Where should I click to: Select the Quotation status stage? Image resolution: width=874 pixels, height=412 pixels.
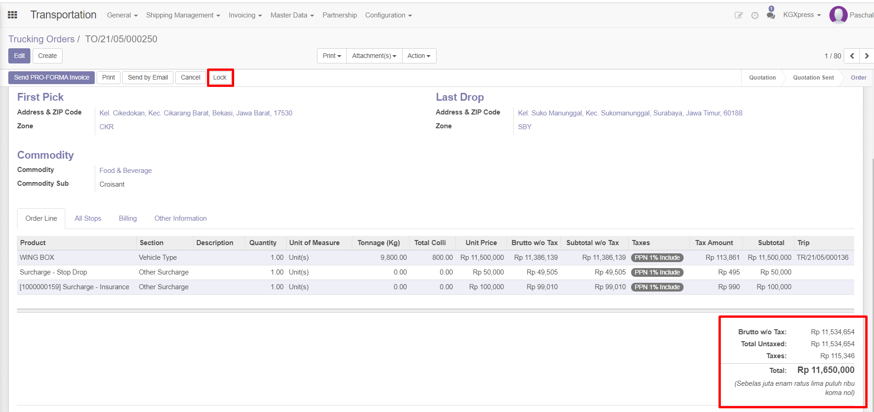[762, 78]
